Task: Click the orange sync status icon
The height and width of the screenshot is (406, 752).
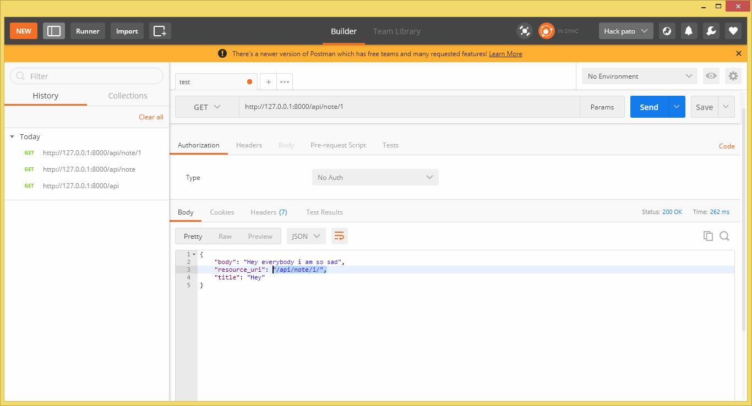Action: click(x=546, y=31)
